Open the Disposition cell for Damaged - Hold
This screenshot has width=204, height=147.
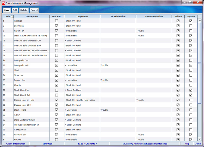tap(82, 65)
